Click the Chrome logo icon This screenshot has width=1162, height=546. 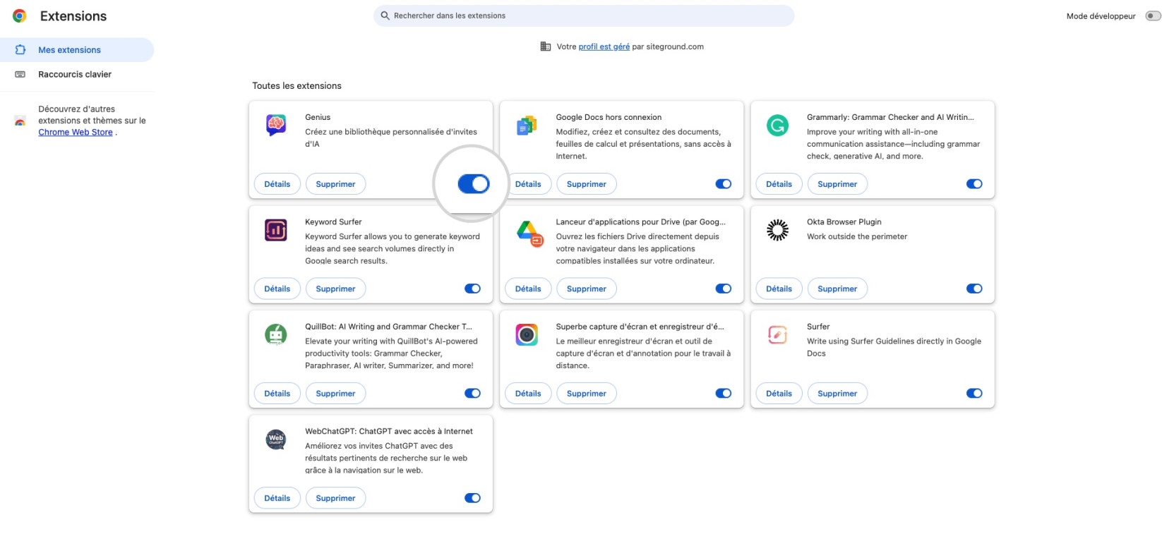point(20,16)
